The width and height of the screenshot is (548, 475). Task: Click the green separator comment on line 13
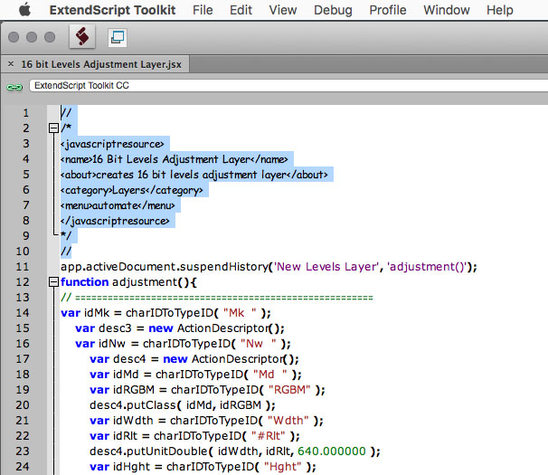coord(217,298)
